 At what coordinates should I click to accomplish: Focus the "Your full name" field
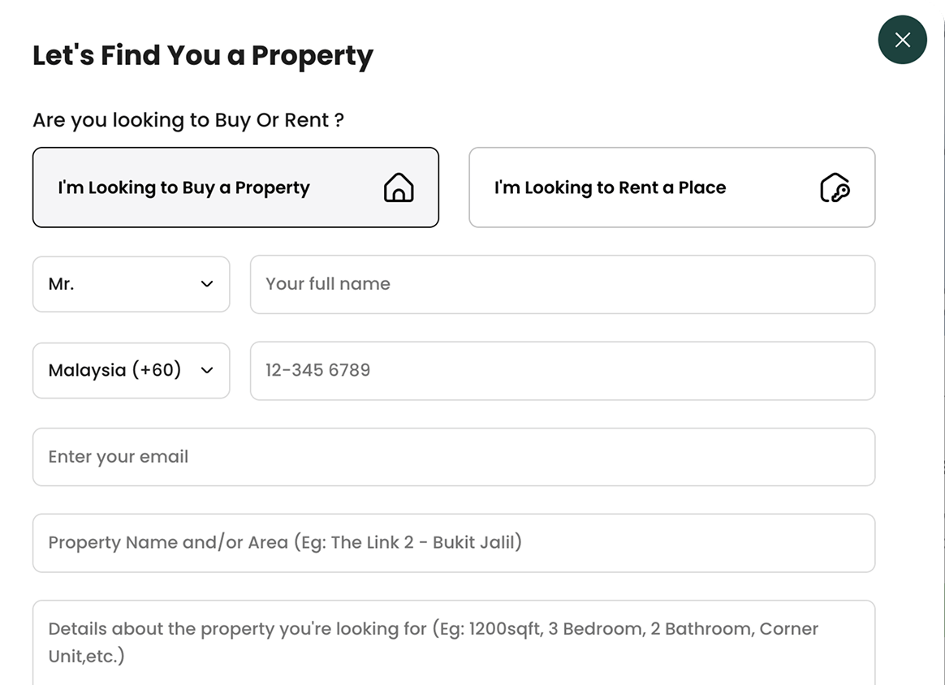[563, 284]
